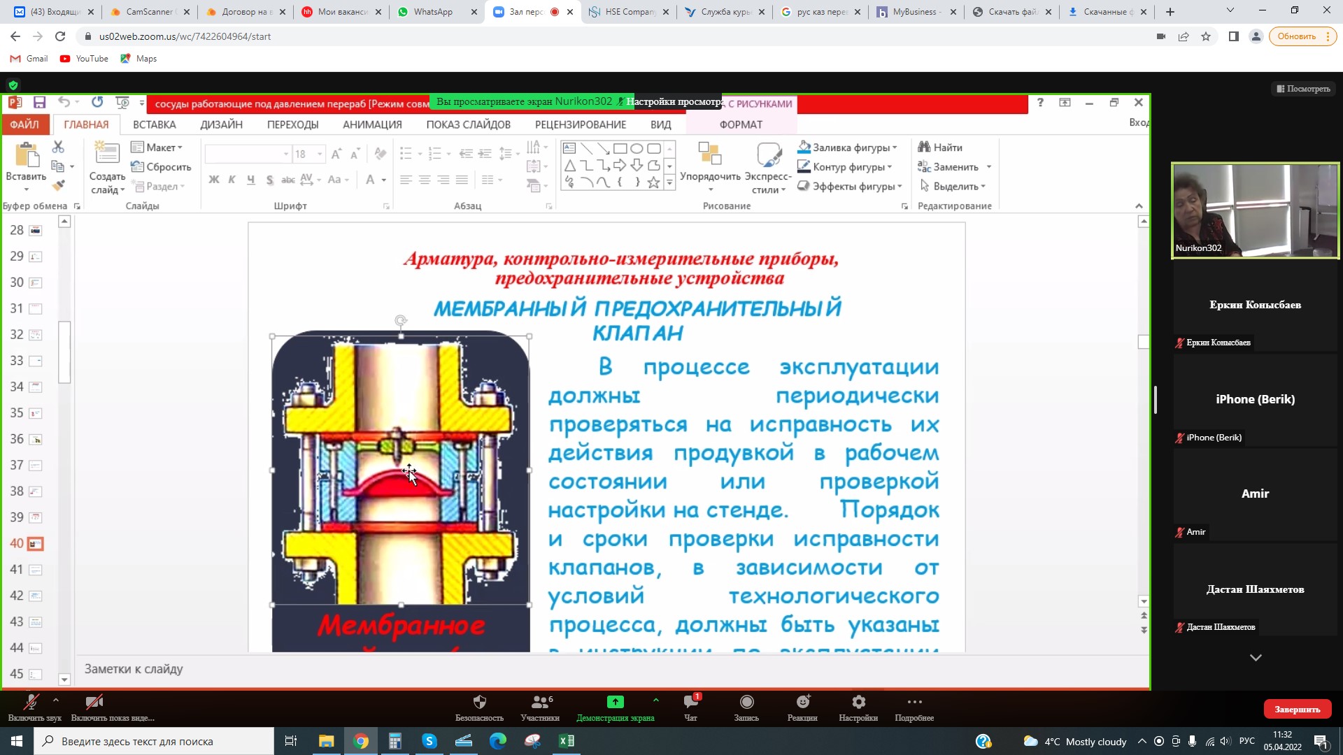Toggle the green Screen Share button
Image resolution: width=1343 pixels, height=755 pixels.
pos(615,702)
